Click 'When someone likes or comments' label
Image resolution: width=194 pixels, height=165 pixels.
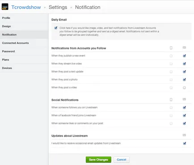coord(77,123)
